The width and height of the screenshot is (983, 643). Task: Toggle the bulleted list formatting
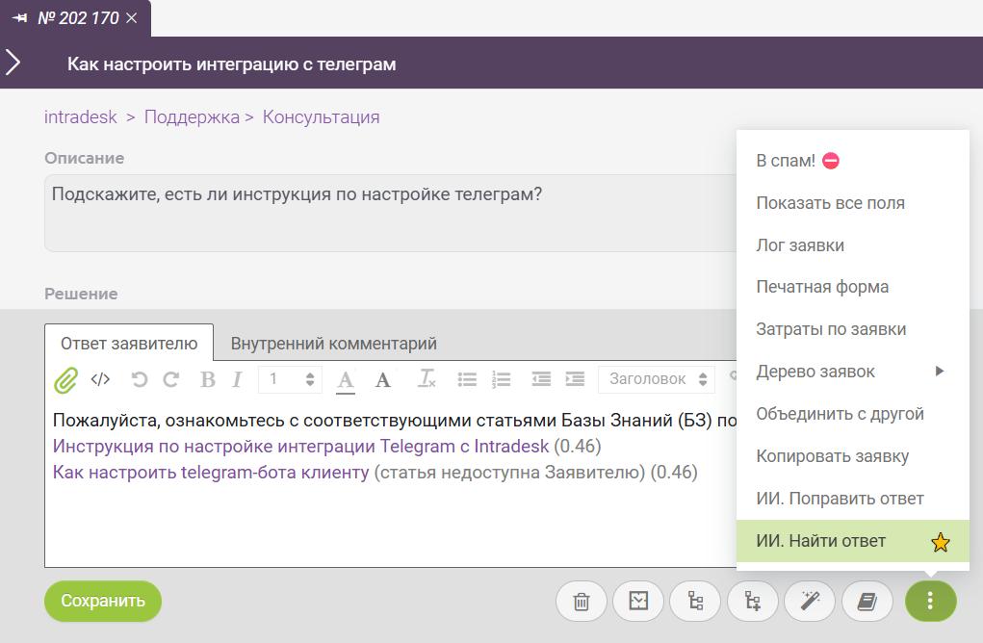pyautogui.click(x=467, y=379)
